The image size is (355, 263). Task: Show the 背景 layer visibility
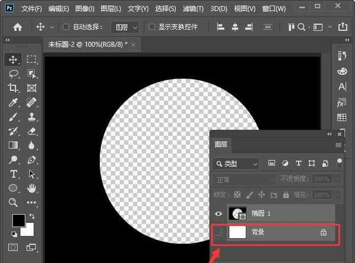pos(218,233)
